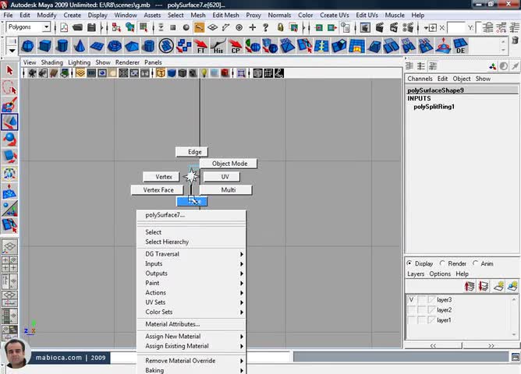Viewport: 521px width, 374px height.
Task: Create a polygon cylinder from shelf
Action: (62, 46)
